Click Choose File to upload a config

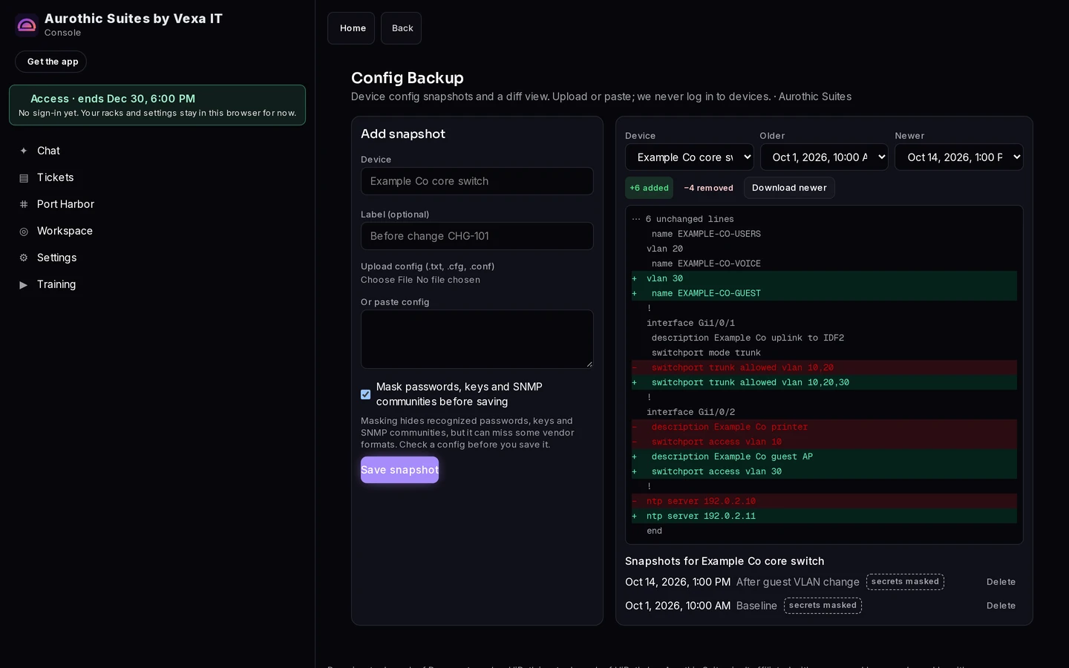[387, 280]
